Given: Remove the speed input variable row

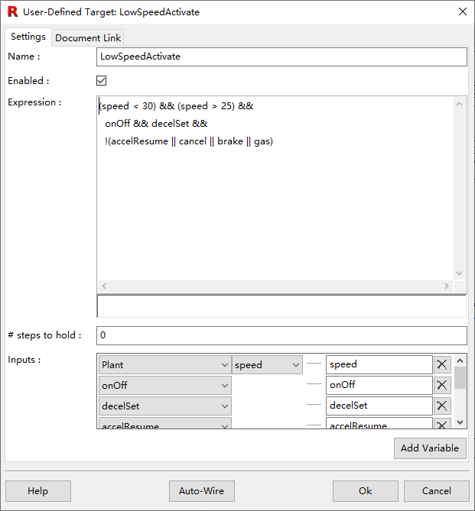Looking at the screenshot, I should tap(441, 365).
